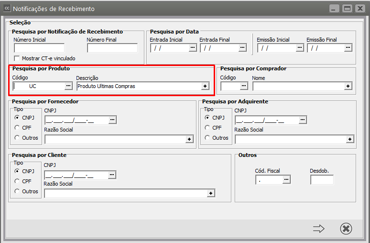Click the circled X cancel icon
The image size is (370, 243).
click(346, 229)
